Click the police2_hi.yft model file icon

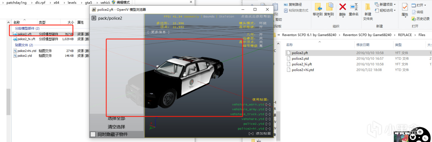[15, 39]
